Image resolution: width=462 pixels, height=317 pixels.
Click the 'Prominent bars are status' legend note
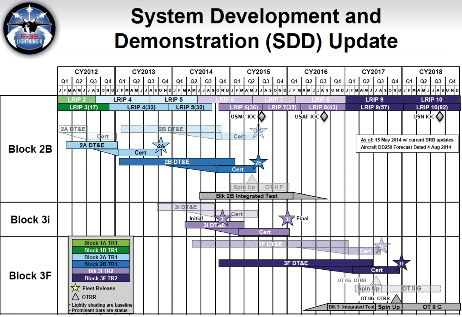(x=97, y=310)
